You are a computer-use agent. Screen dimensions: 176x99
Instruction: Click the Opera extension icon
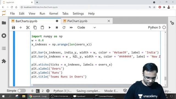160,7
